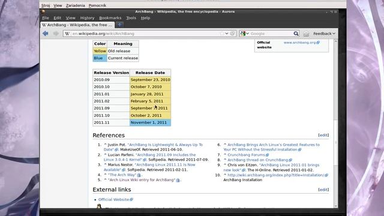Click the Wikipedia favicon in the address bar

pyautogui.click(x=67, y=34)
